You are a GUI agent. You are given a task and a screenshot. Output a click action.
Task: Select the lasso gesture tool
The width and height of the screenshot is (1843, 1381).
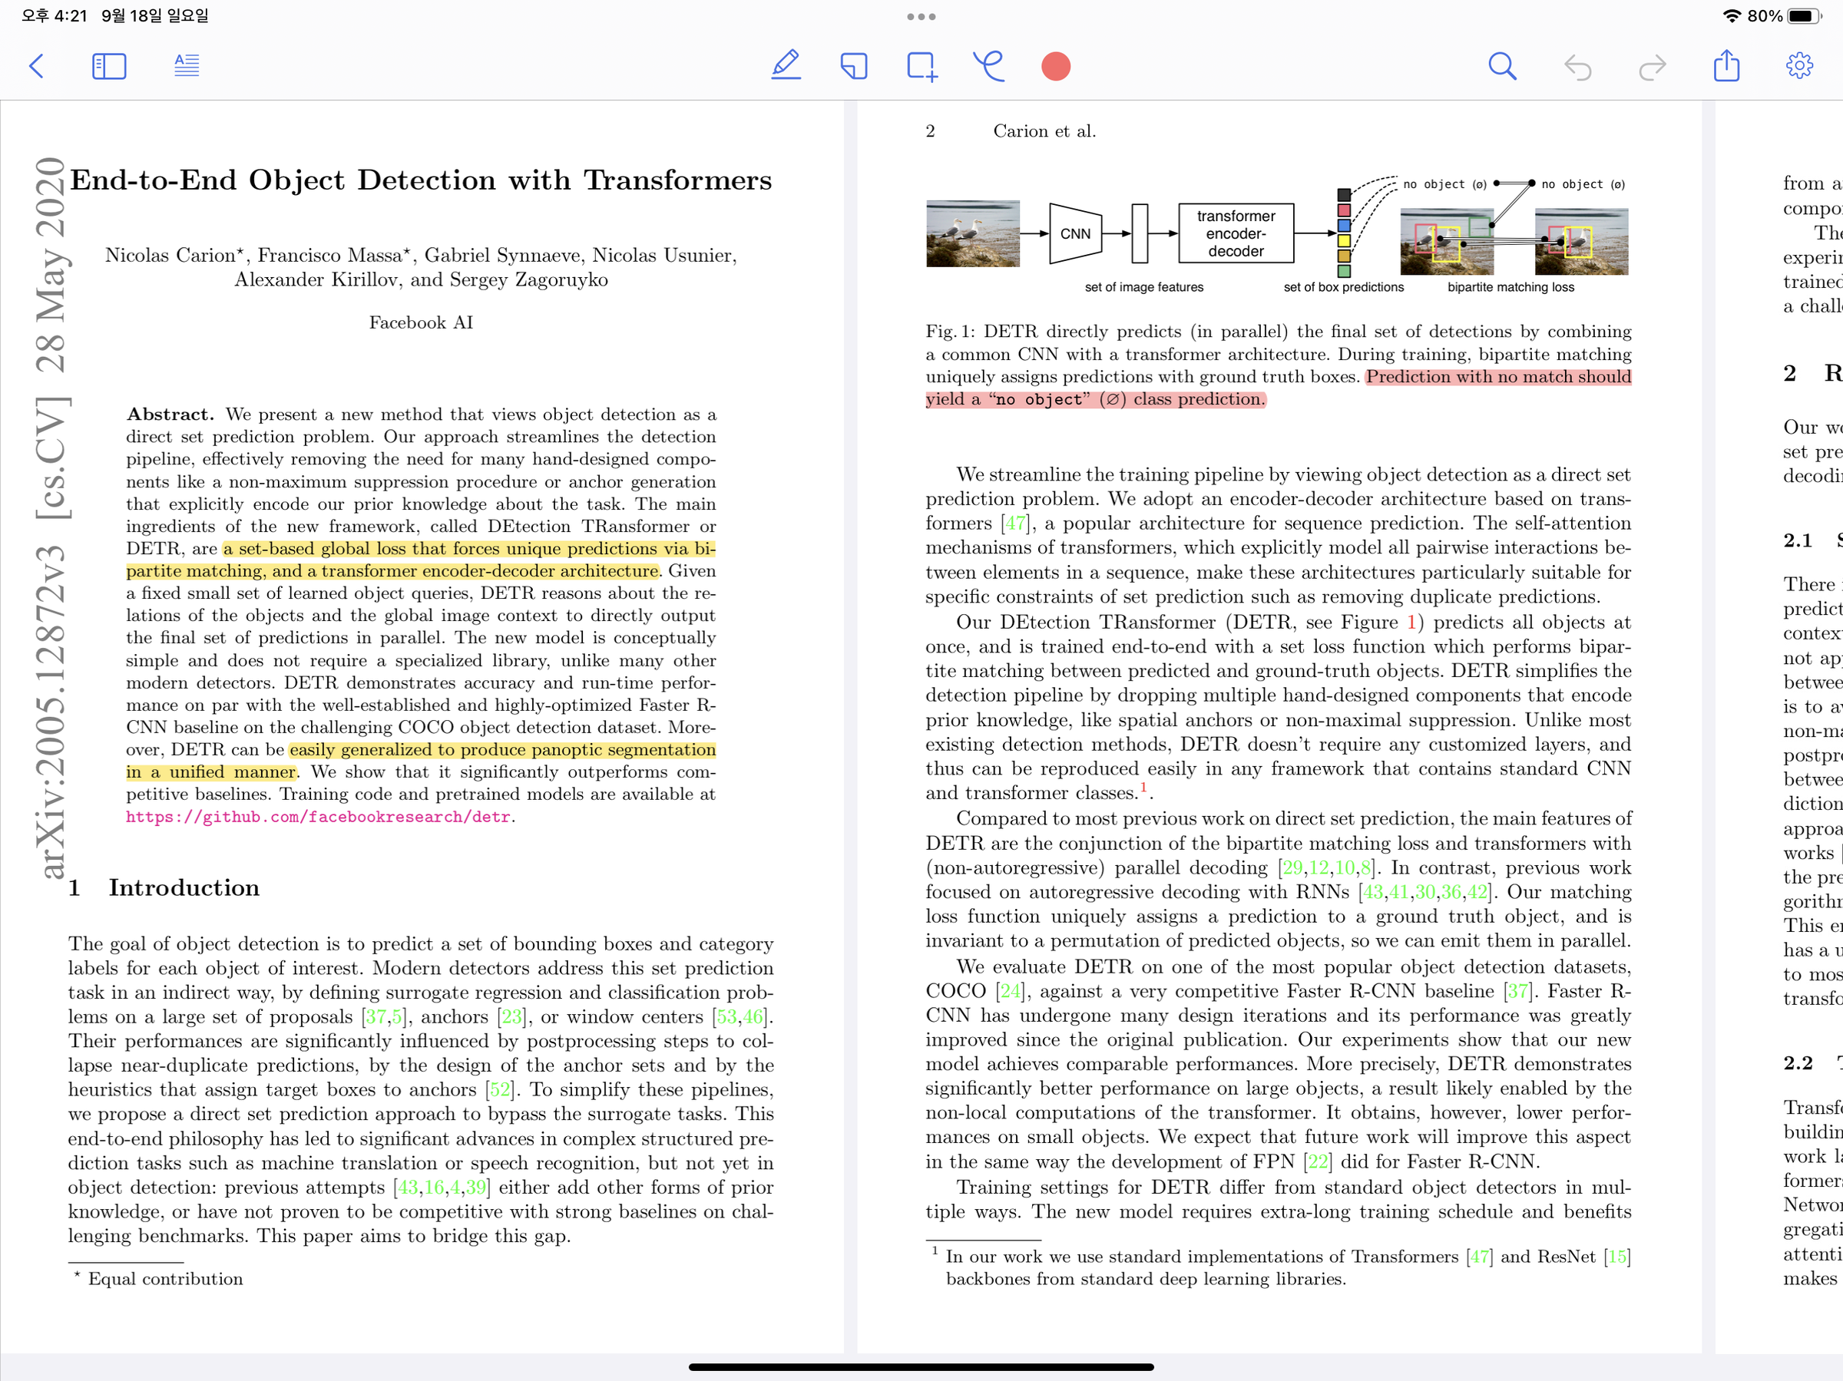pyautogui.click(x=988, y=67)
